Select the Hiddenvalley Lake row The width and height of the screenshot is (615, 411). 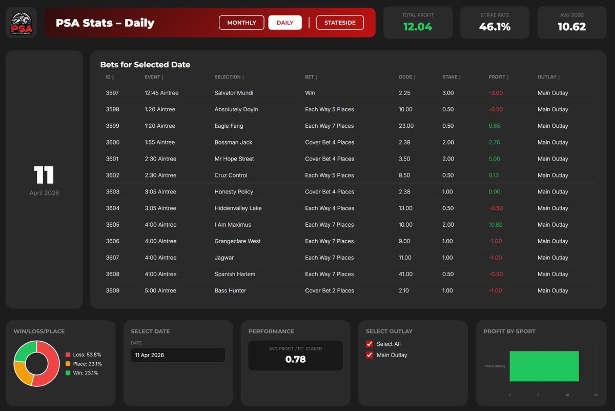pyautogui.click(x=348, y=208)
